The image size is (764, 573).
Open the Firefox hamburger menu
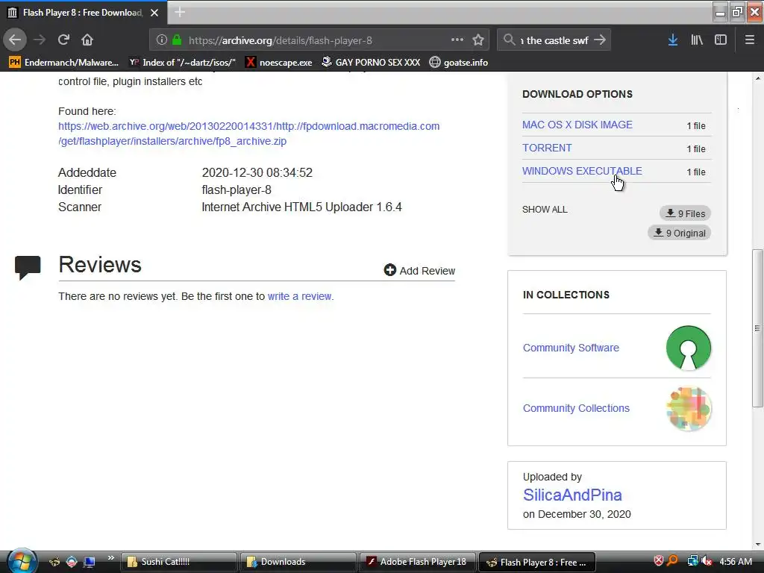(x=749, y=40)
